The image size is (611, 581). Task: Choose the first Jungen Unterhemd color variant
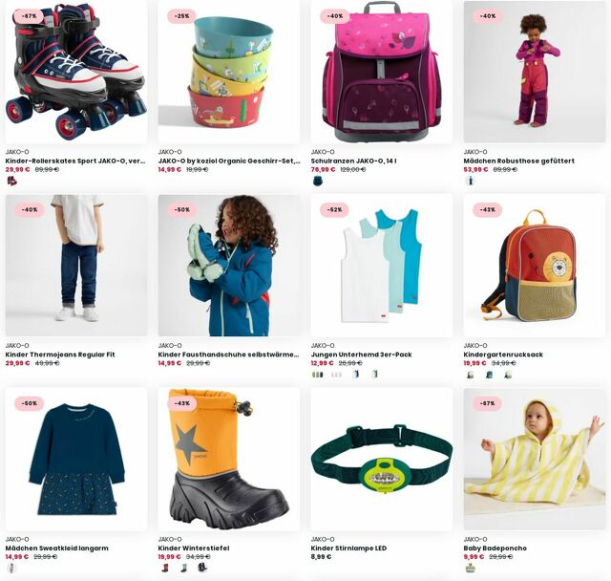click(x=318, y=375)
